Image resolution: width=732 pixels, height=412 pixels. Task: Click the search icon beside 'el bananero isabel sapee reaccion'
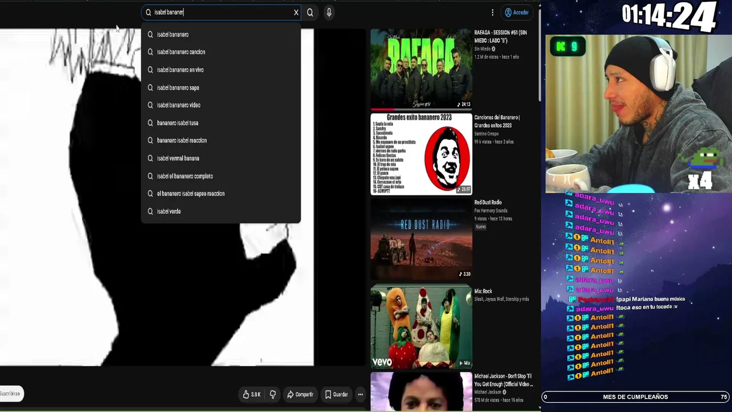click(150, 194)
